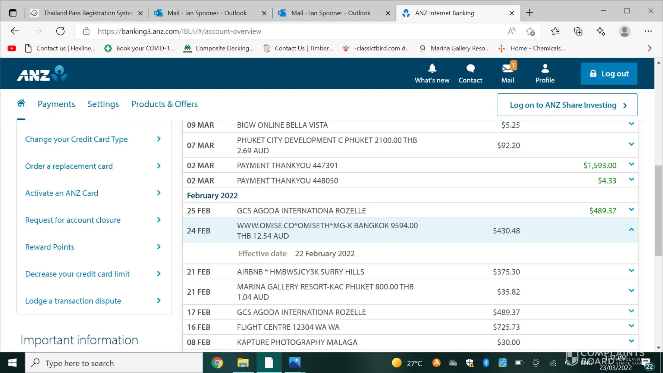Open Chrome from the Windows taskbar
663x373 pixels.
[x=217, y=363]
